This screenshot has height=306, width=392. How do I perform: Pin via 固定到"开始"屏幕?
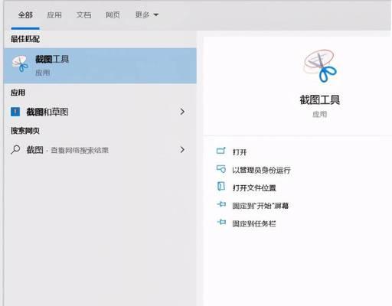click(260, 206)
